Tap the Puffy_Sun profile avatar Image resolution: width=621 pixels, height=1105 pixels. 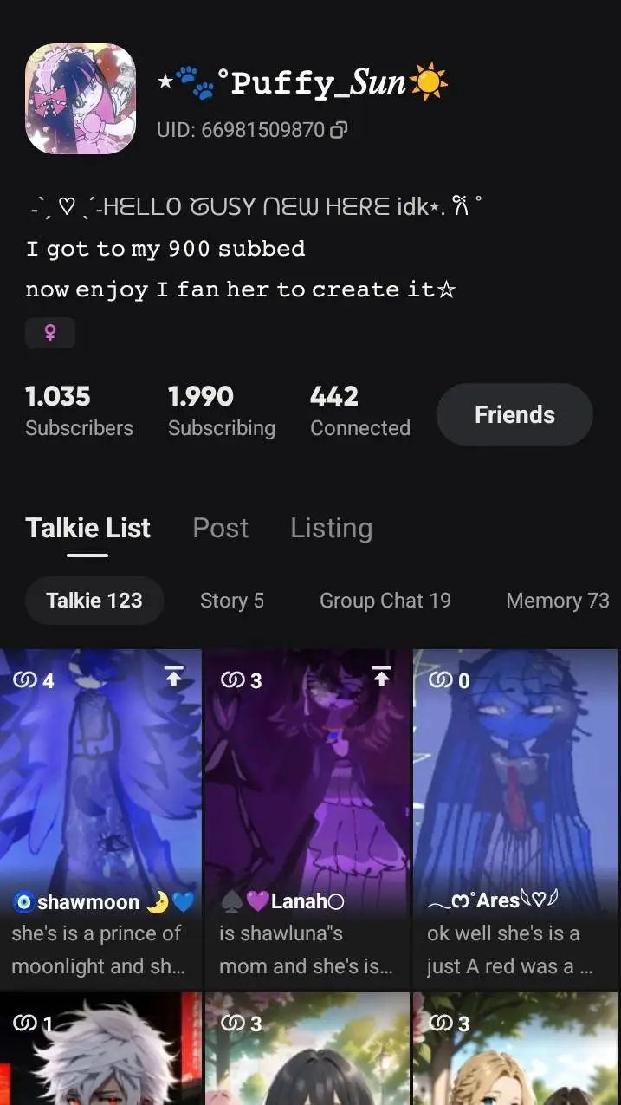coord(81,99)
